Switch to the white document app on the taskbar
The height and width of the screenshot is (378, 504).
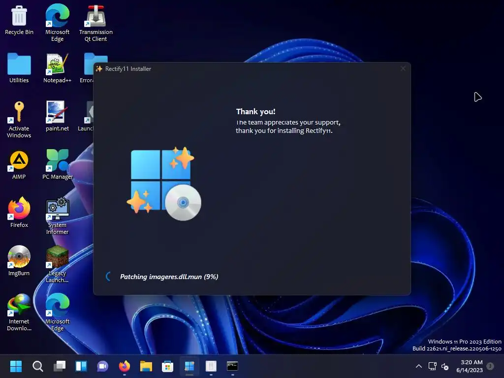point(211,366)
